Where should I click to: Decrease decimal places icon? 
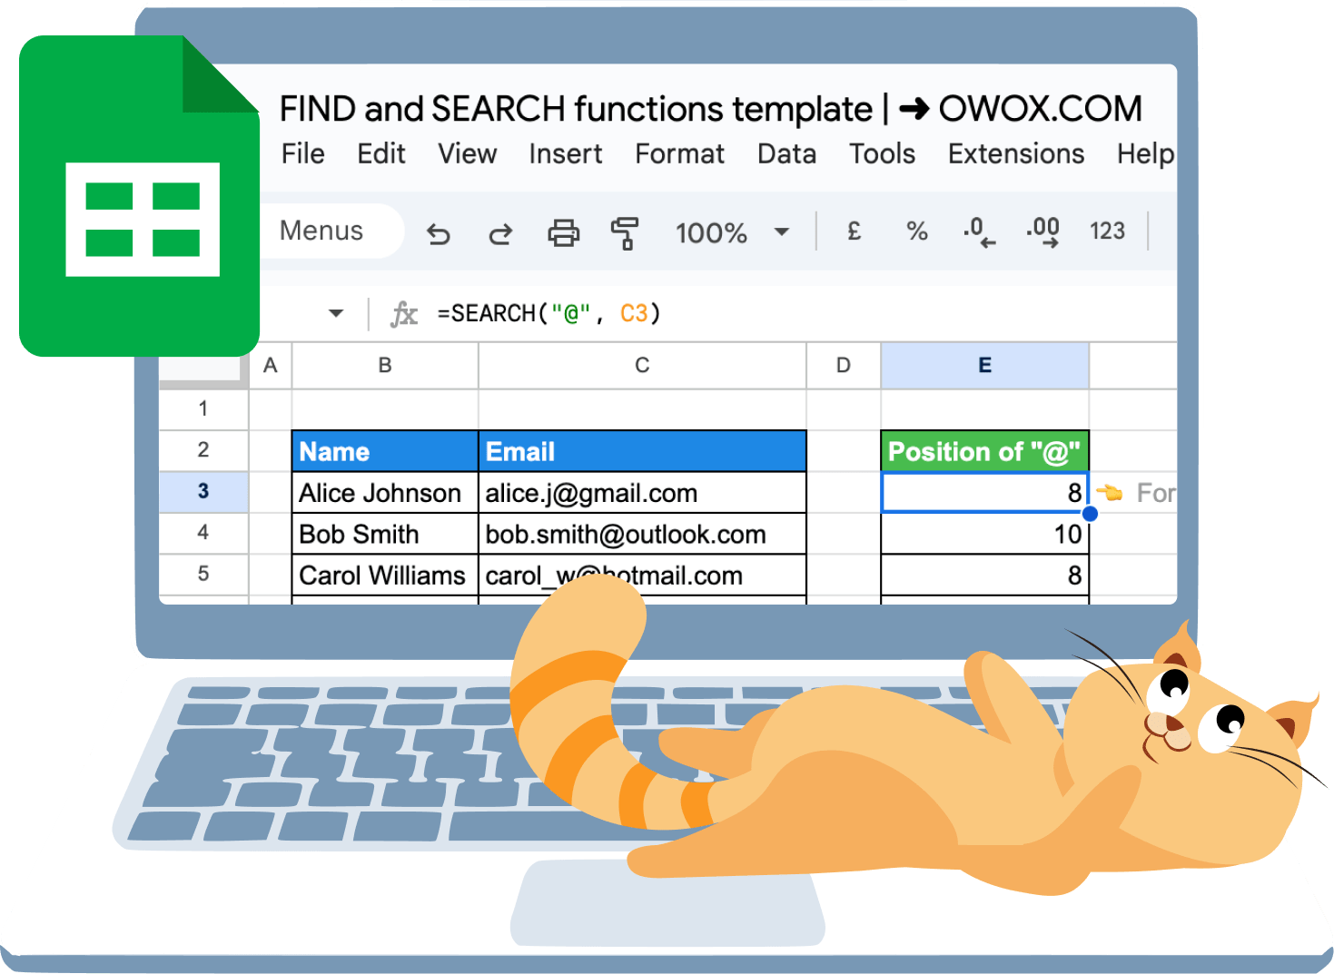[979, 231]
